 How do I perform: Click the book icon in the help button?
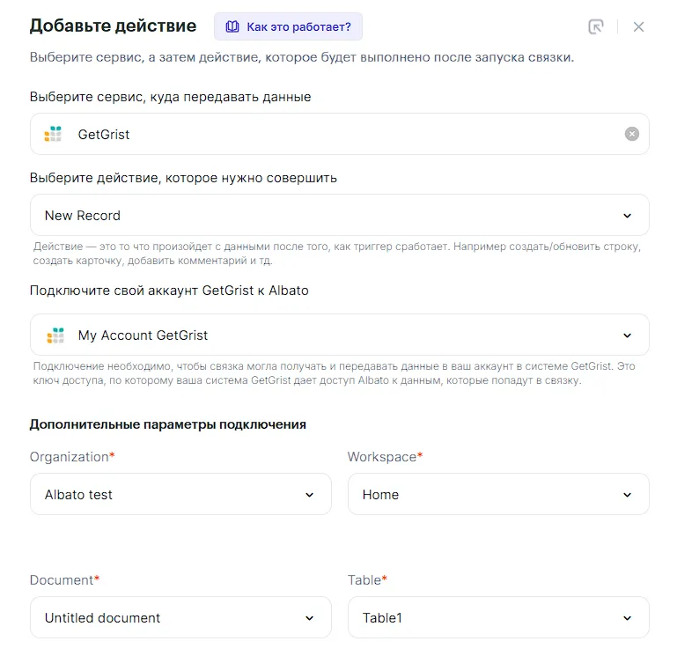[x=232, y=26]
